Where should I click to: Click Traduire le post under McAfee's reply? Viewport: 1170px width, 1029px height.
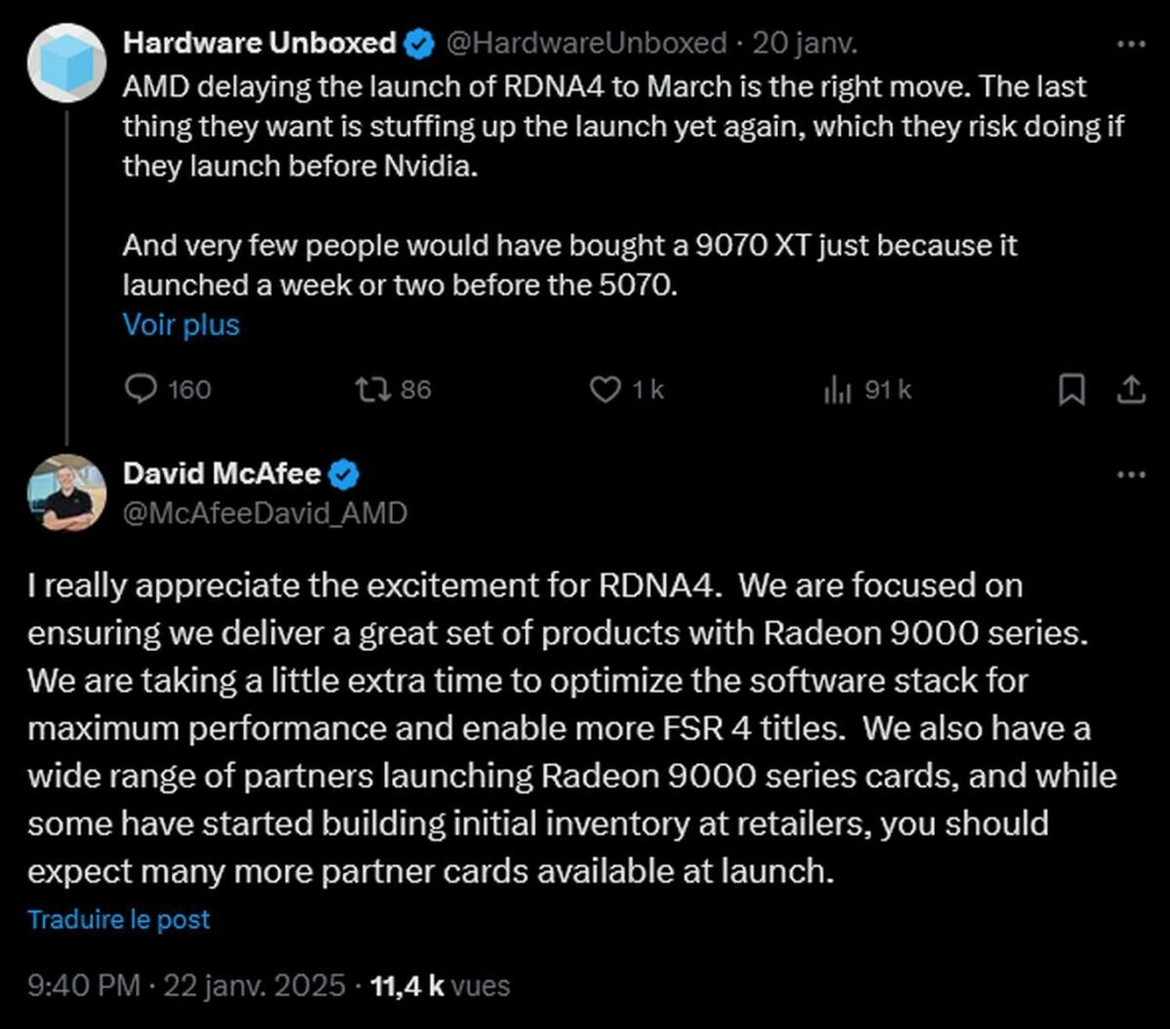(119, 918)
